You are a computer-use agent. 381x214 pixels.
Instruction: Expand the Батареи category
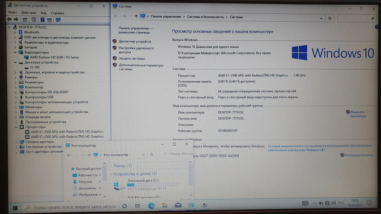click(15, 47)
